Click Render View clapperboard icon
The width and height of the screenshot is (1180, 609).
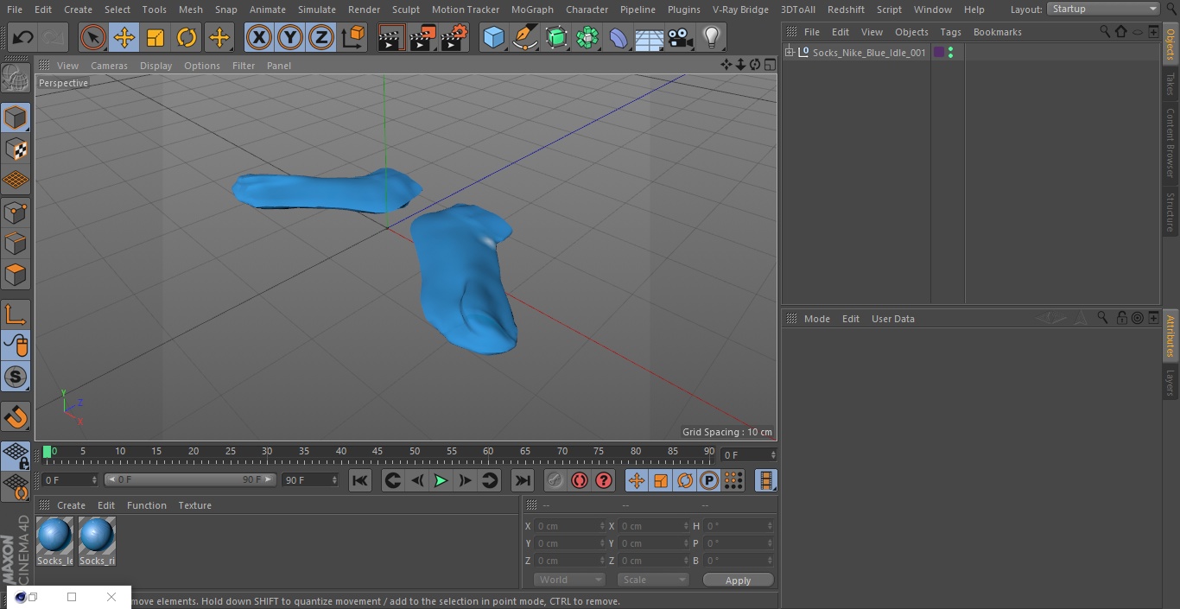tap(391, 37)
